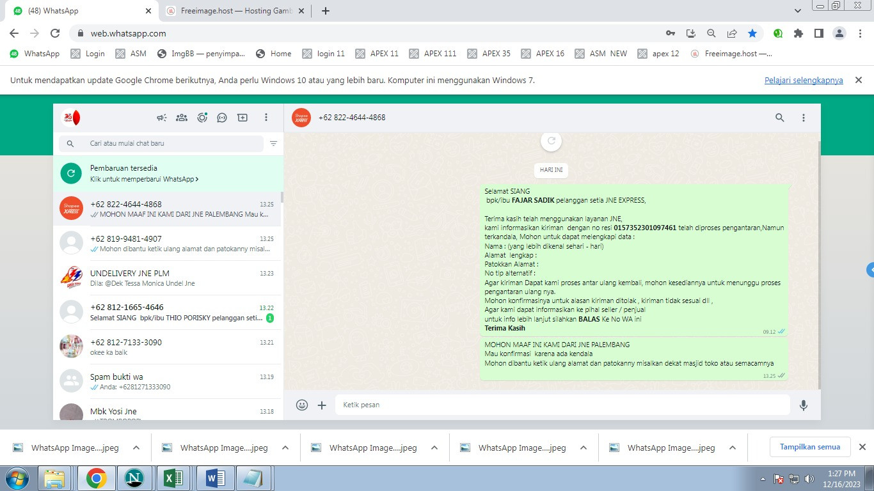Click the Pembaruan tersedia update banner
The height and width of the screenshot is (491, 874).
168,173
